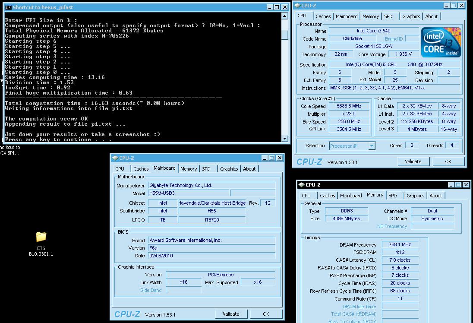Click the Multiplier value x 23.0

349,114
